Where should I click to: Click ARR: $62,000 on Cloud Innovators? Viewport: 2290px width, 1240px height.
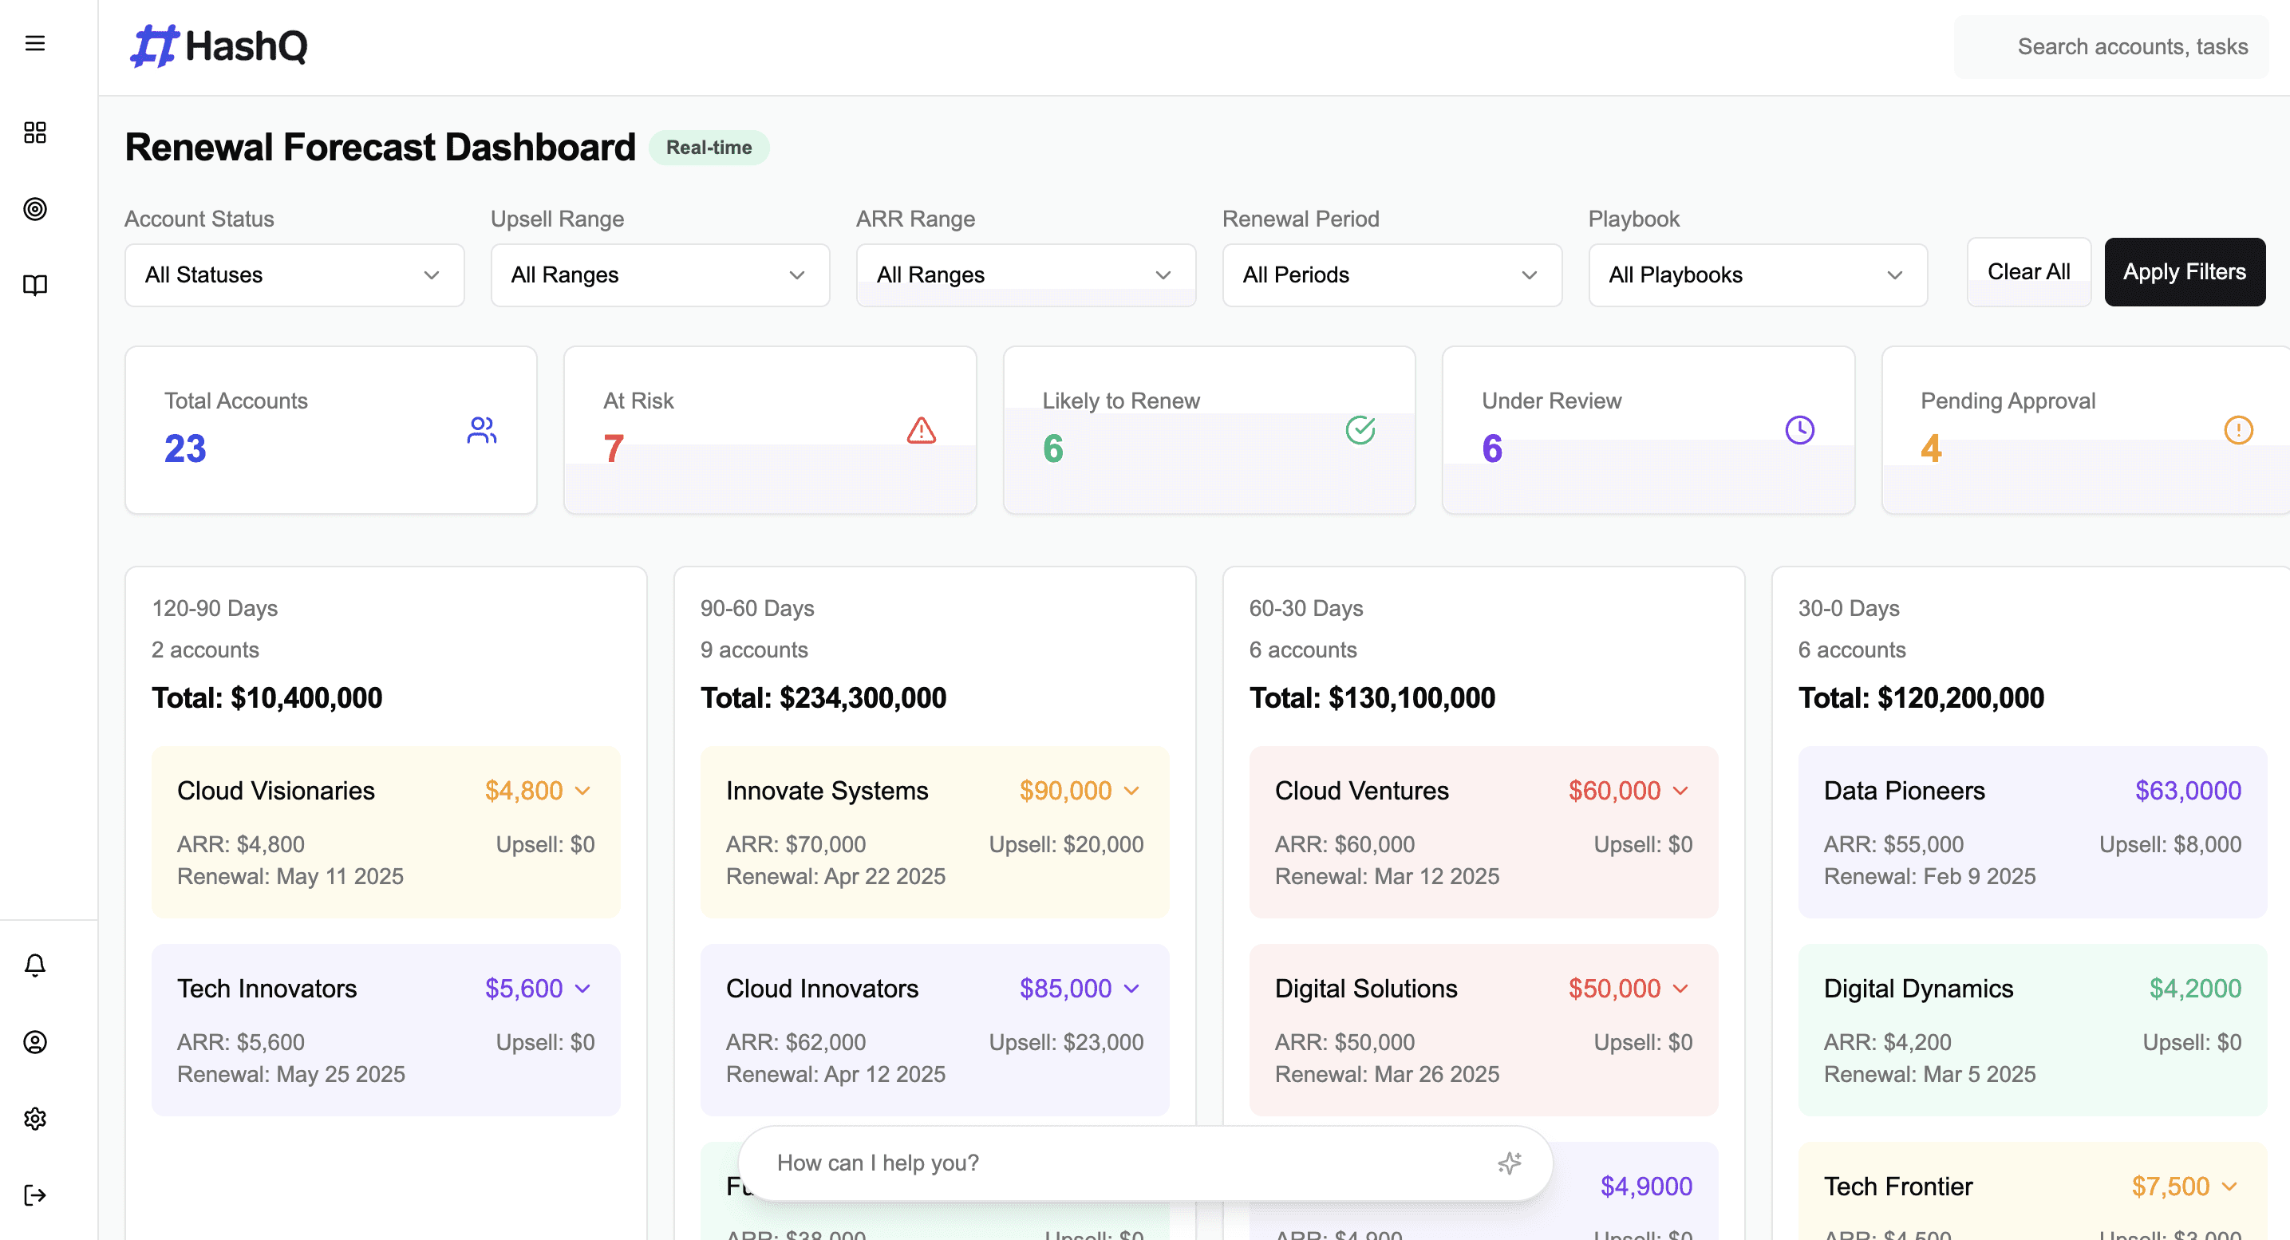(x=796, y=1043)
